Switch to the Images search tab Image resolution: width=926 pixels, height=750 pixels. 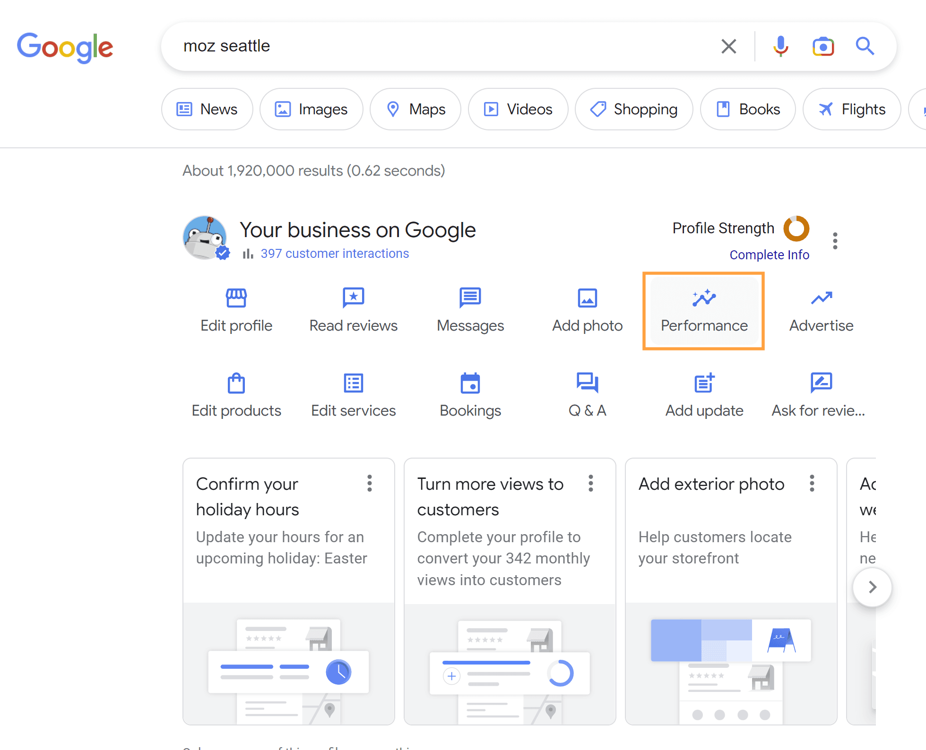click(312, 109)
